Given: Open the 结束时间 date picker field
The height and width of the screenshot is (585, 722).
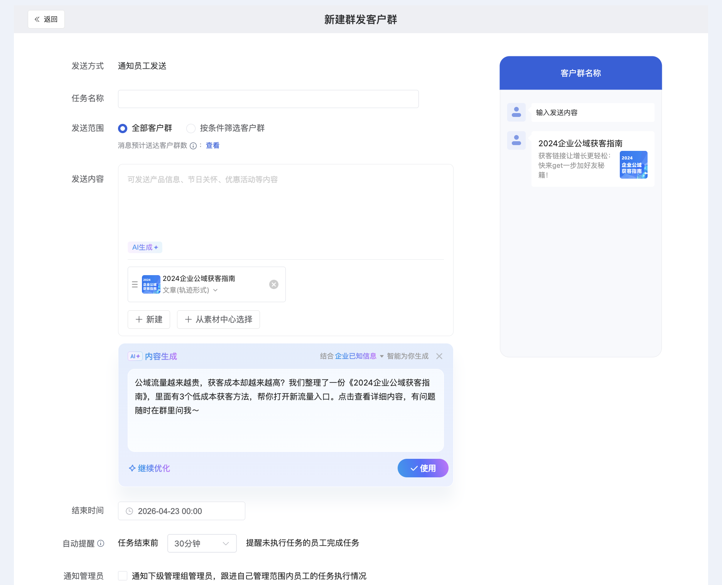Looking at the screenshot, I should pos(181,511).
